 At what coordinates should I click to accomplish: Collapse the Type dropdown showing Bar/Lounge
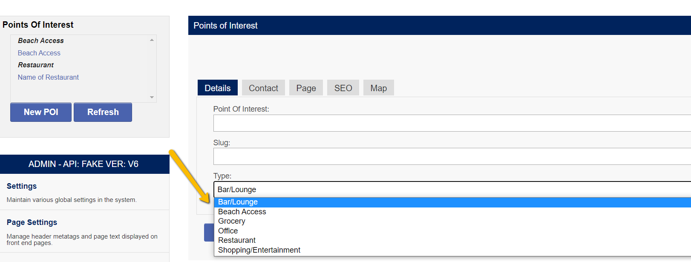452,190
